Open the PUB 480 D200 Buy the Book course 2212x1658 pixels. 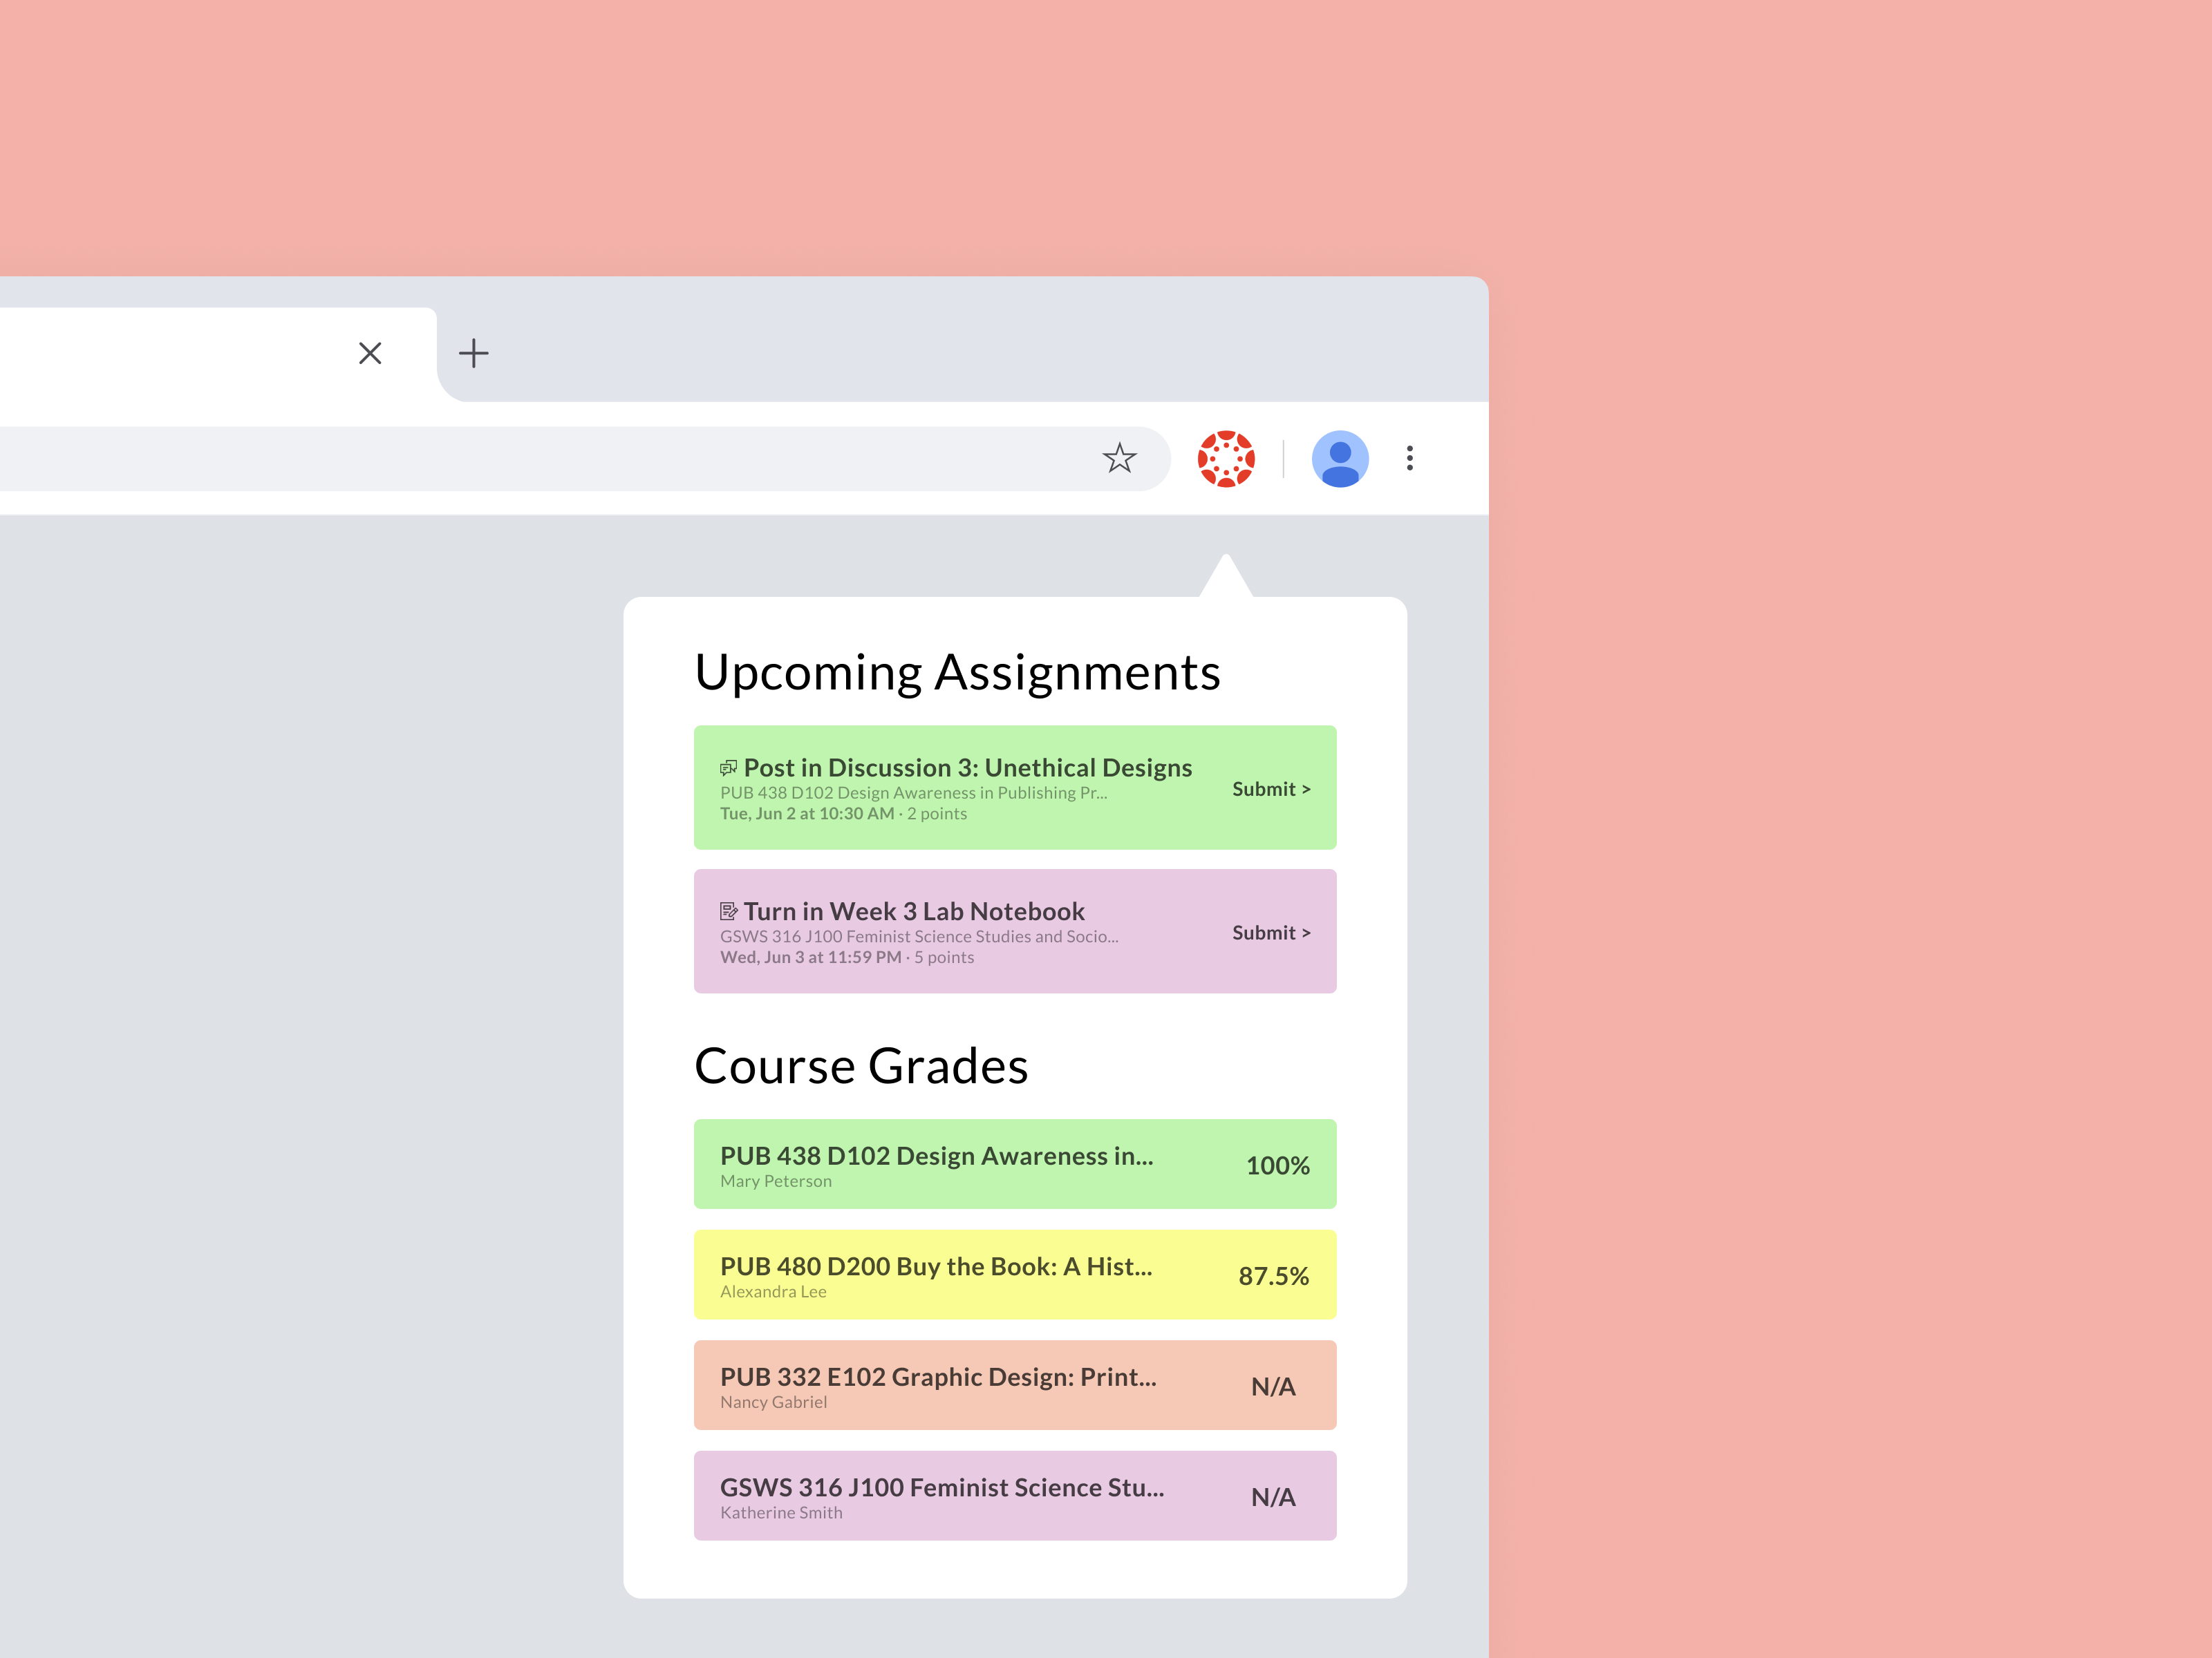pyautogui.click(x=936, y=1267)
